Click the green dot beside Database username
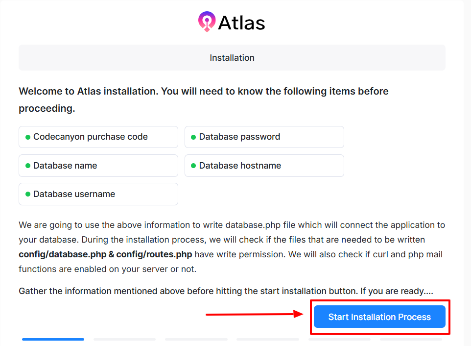Image resolution: width=471 pixels, height=346 pixels. click(x=28, y=194)
